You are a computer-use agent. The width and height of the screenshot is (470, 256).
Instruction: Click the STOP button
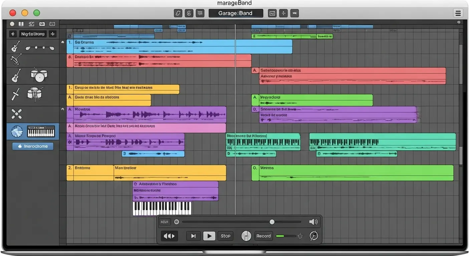pyautogui.click(x=226, y=236)
